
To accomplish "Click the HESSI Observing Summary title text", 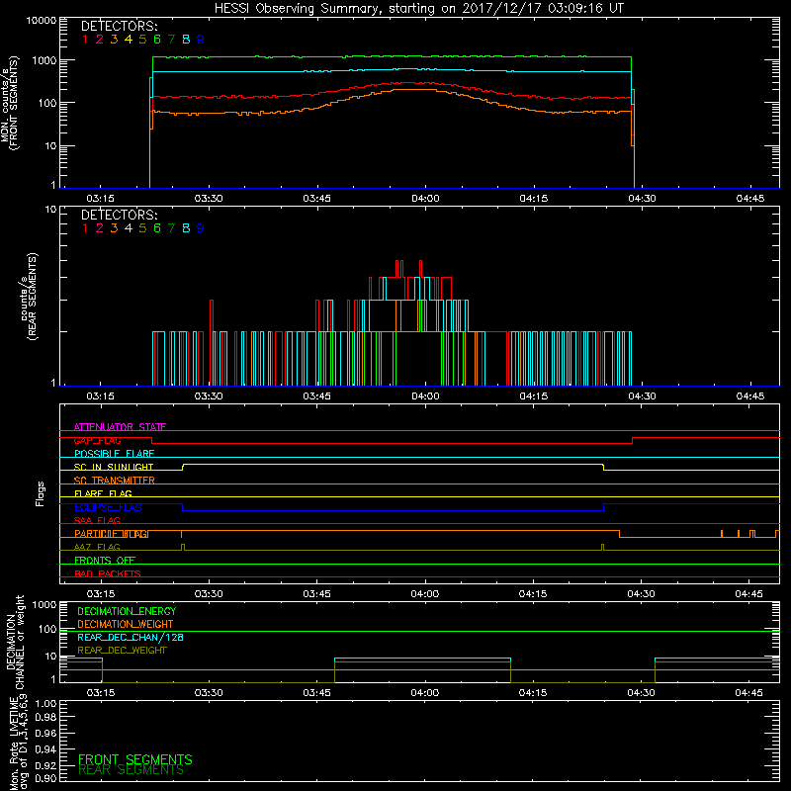I will point(418,9).
